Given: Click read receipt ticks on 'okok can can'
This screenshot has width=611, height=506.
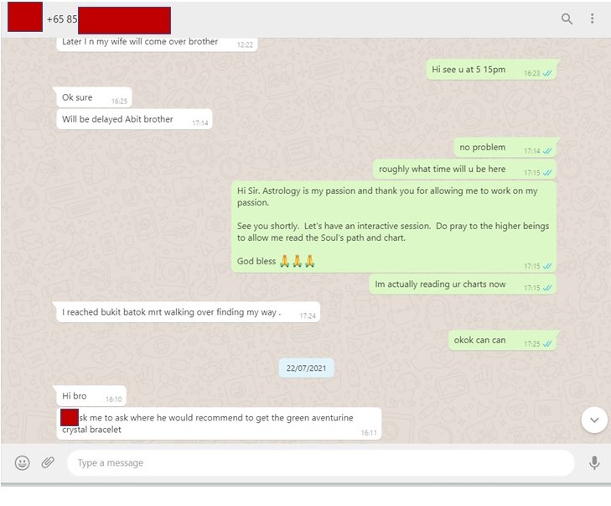Looking at the screenshot, I should [x=547, y=344].
